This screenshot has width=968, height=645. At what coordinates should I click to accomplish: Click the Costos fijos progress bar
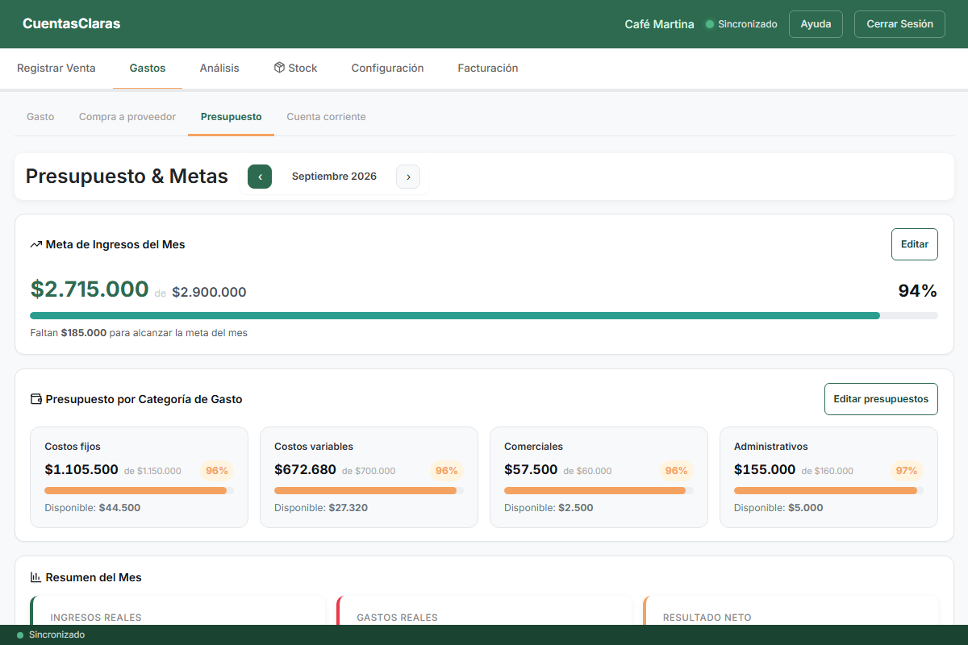point(139,490)
